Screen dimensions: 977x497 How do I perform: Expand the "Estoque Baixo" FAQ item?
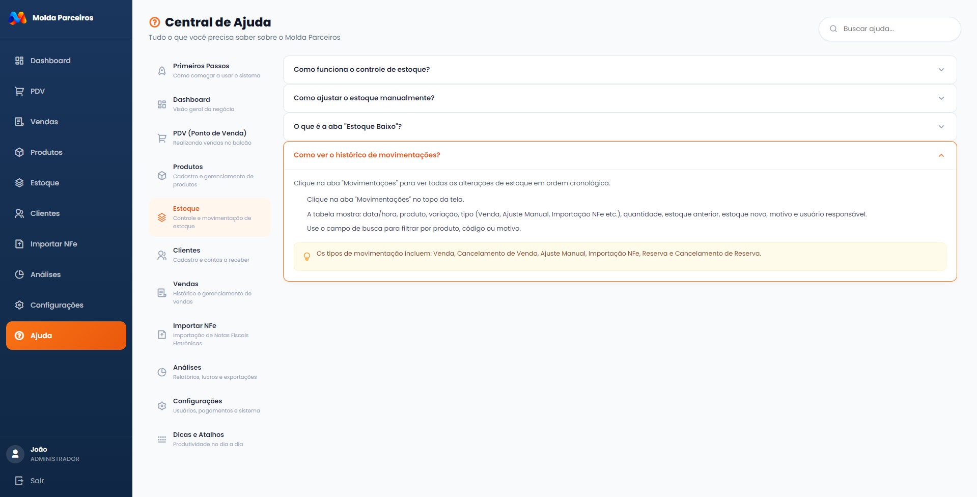click(619, 127)
